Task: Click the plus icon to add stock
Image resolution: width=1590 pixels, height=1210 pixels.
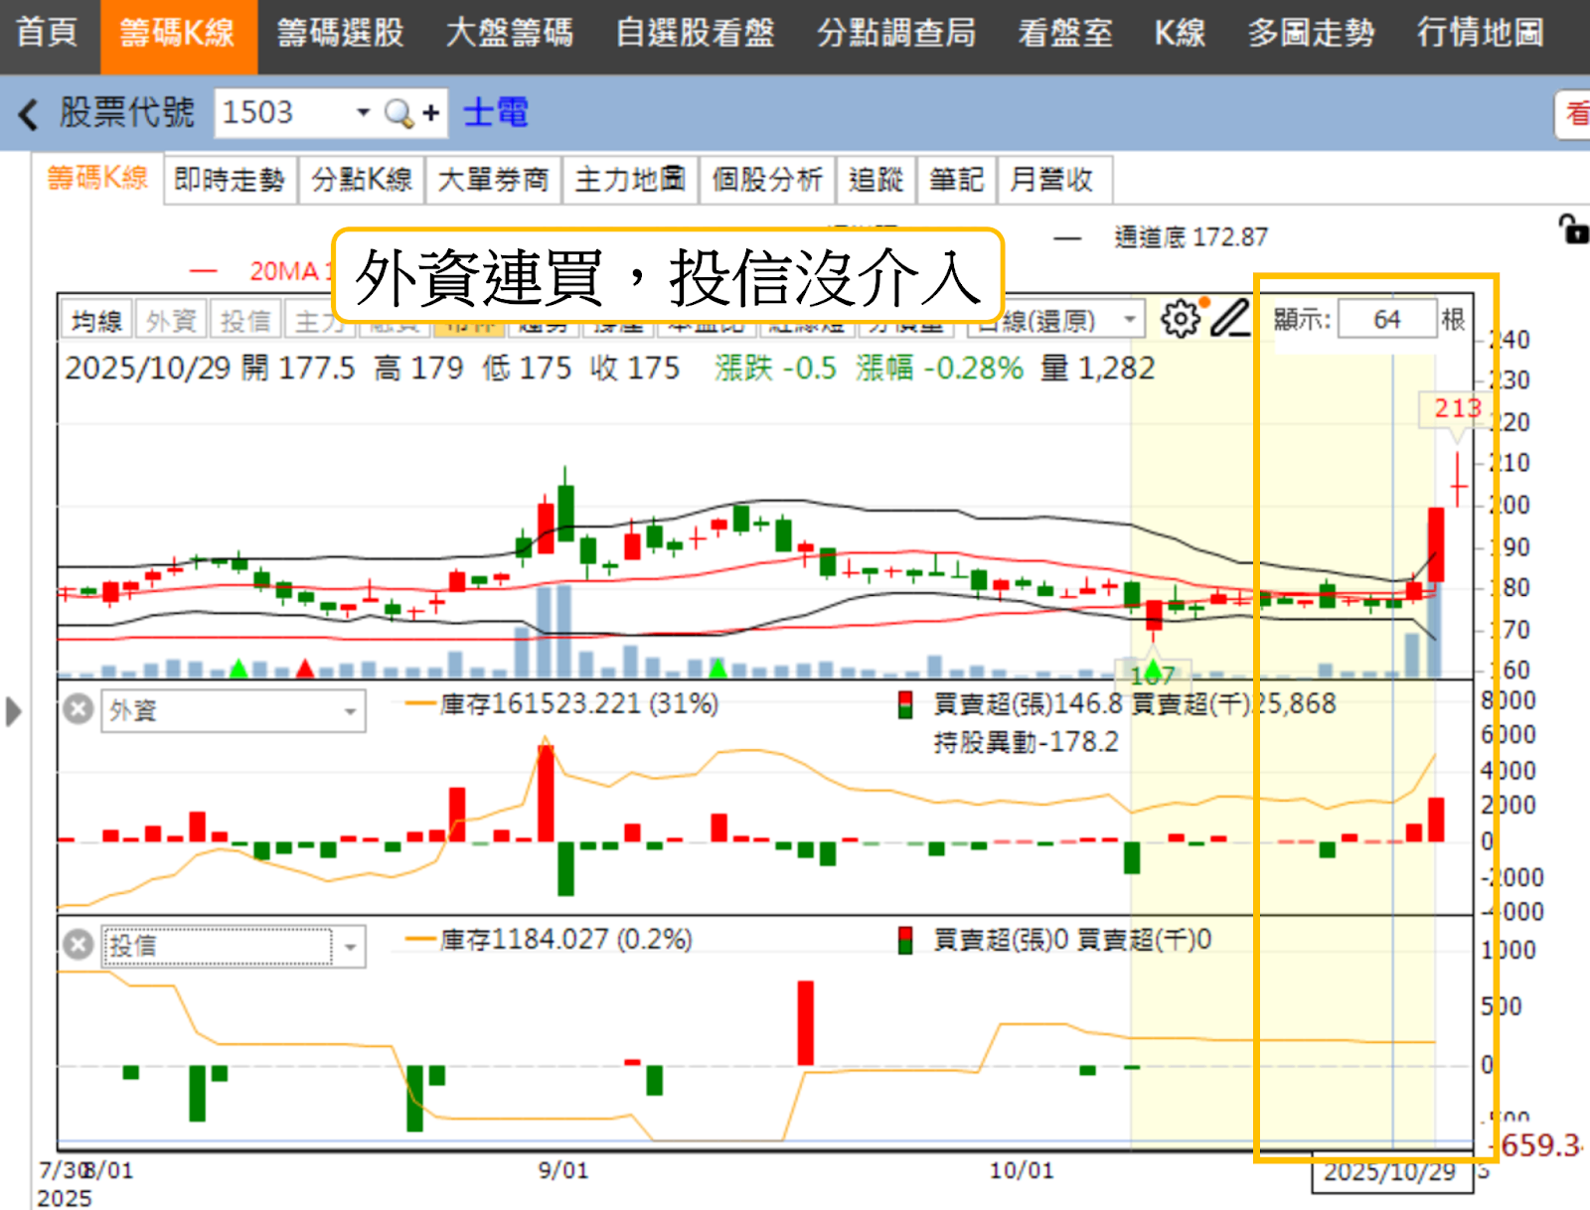Action: click(429, 113)
